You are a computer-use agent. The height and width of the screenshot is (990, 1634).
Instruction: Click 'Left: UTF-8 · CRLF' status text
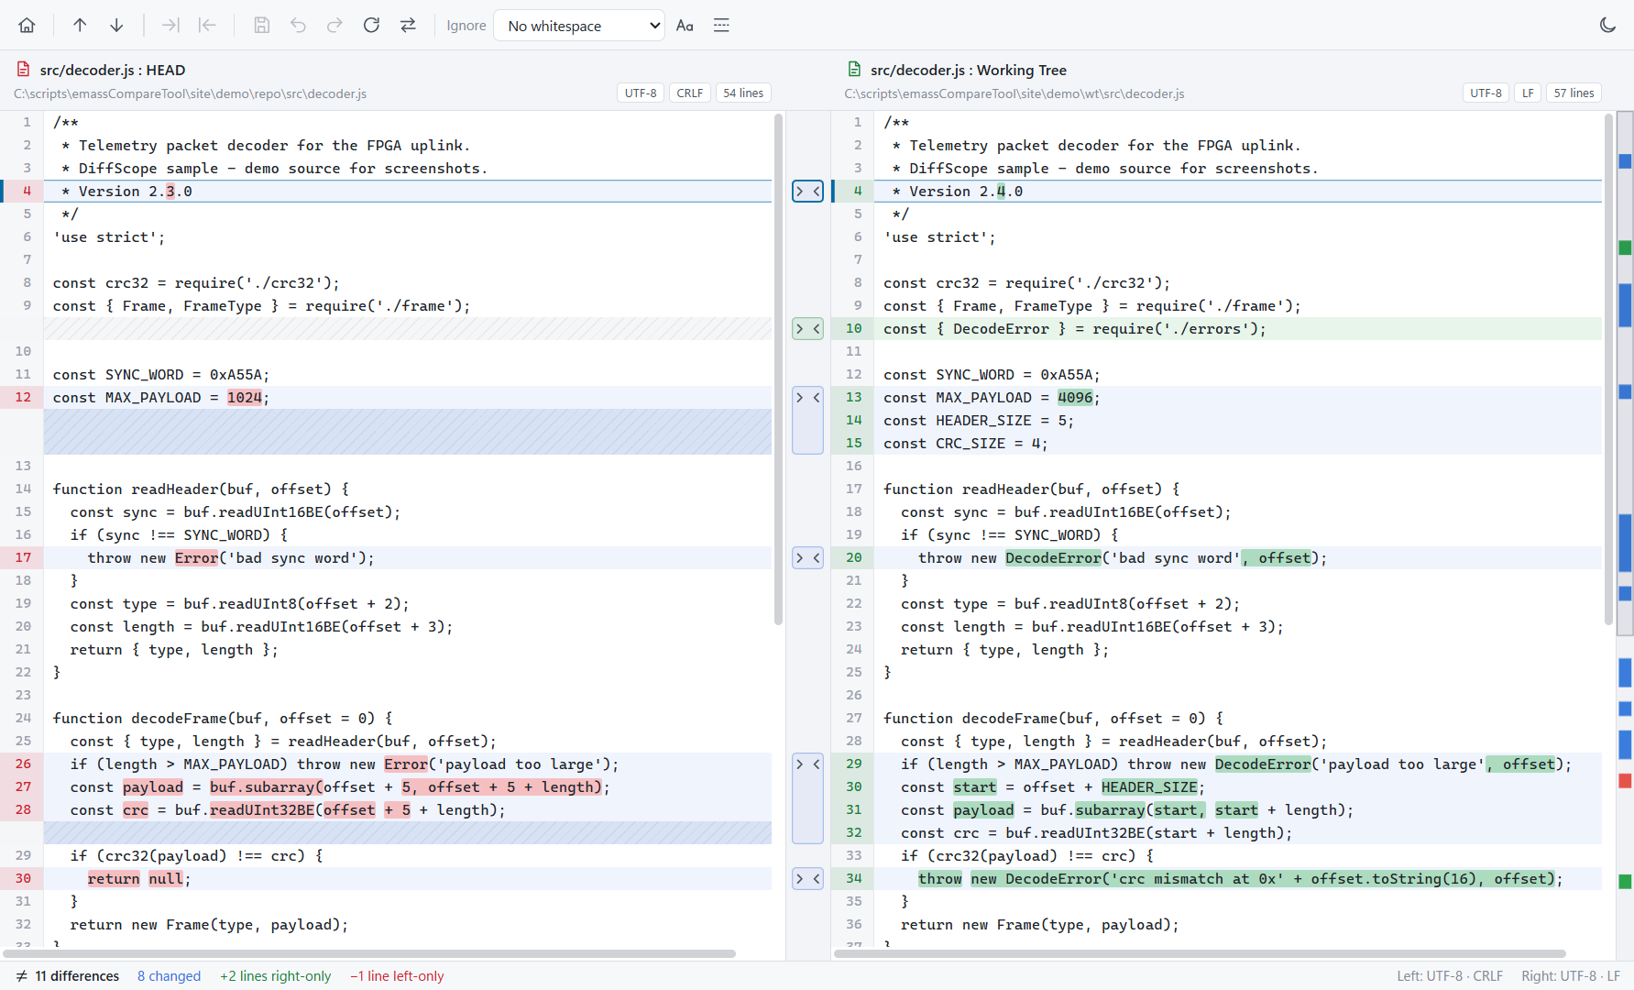click(1450, 976)
